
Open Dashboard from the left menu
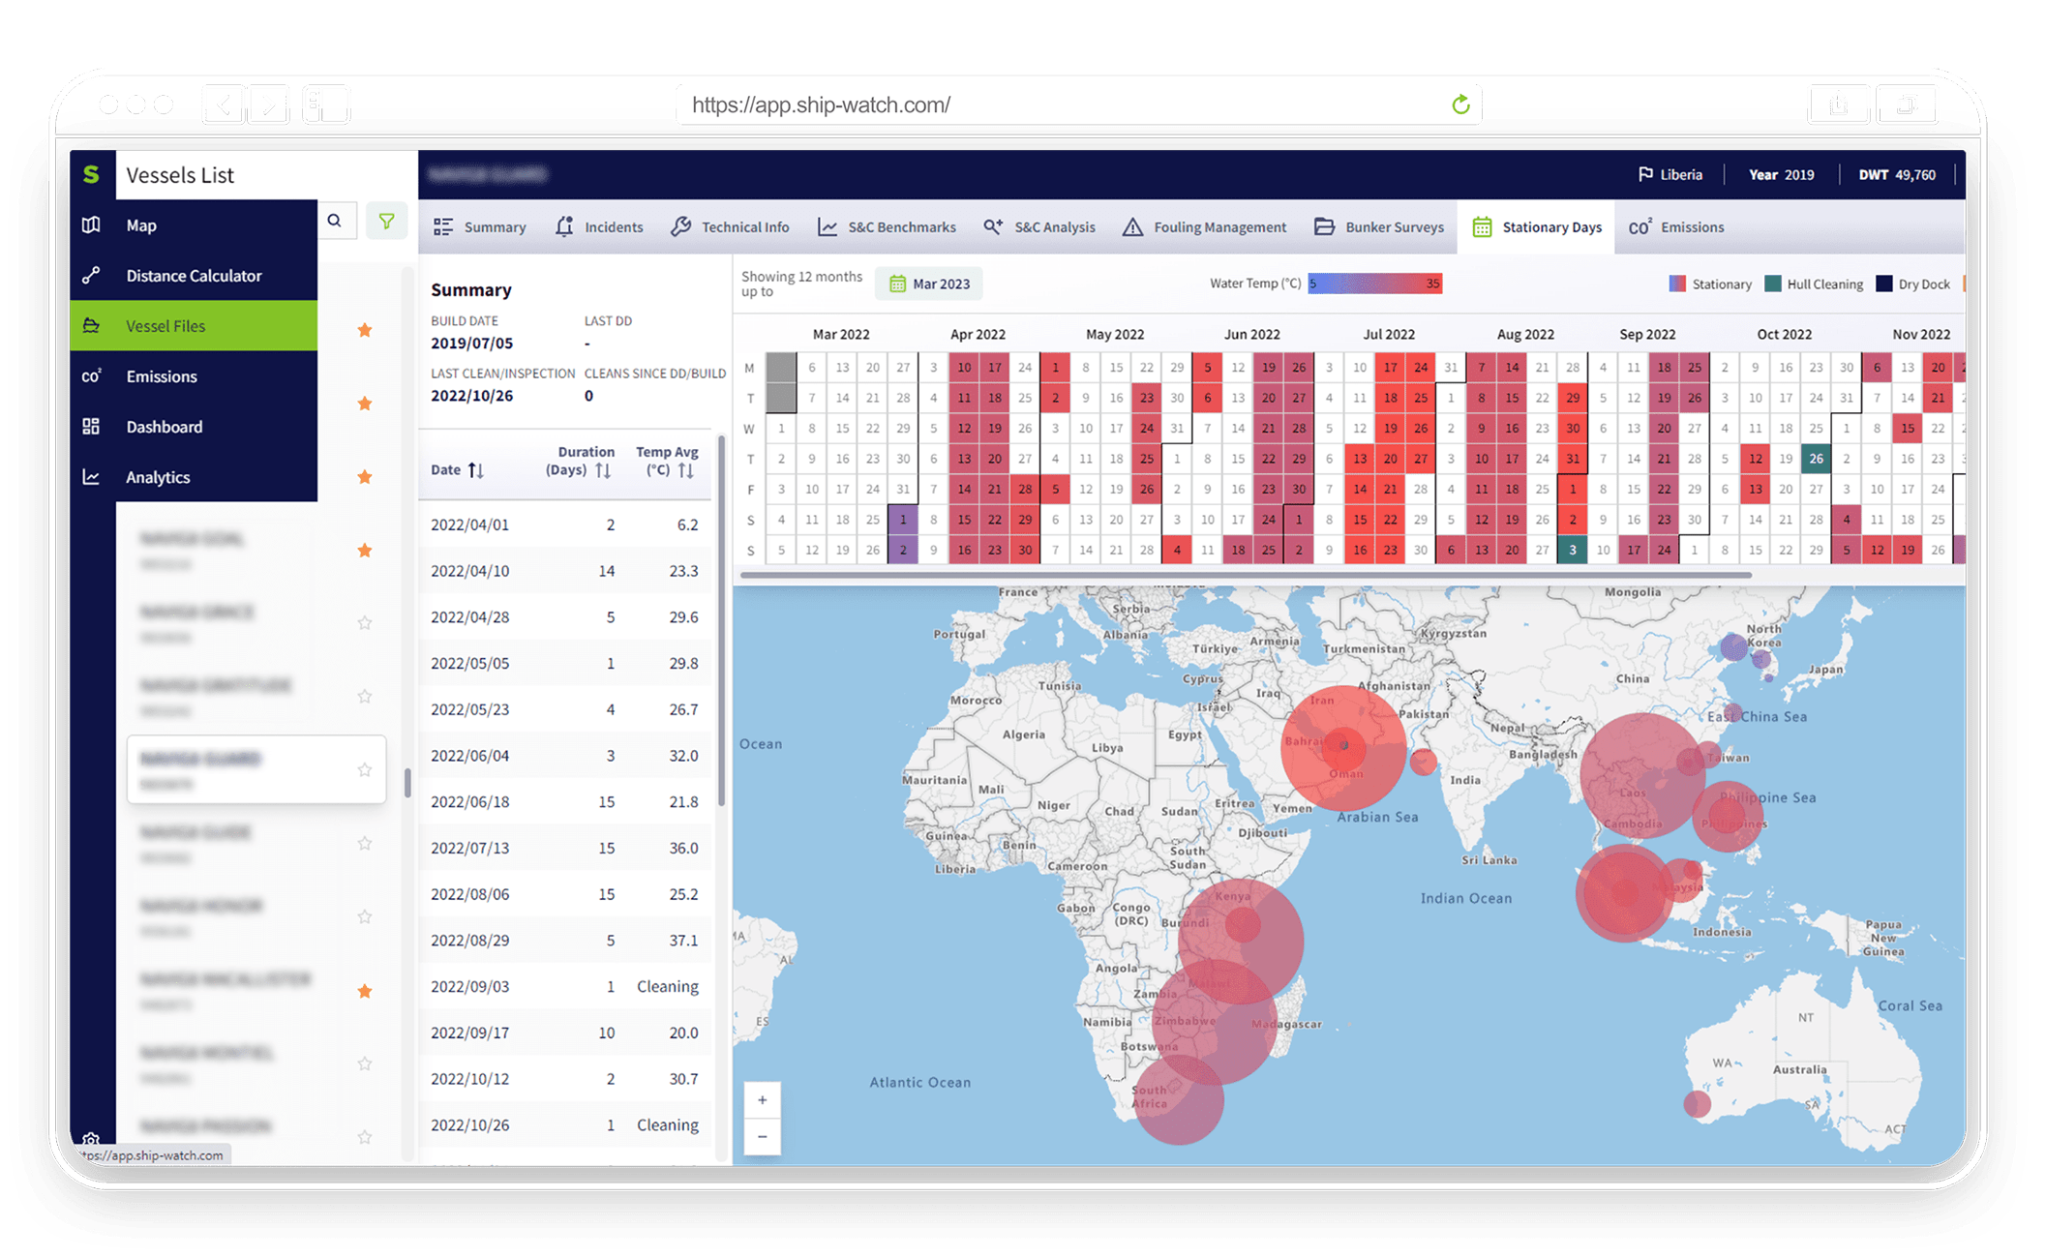[164, 427]
